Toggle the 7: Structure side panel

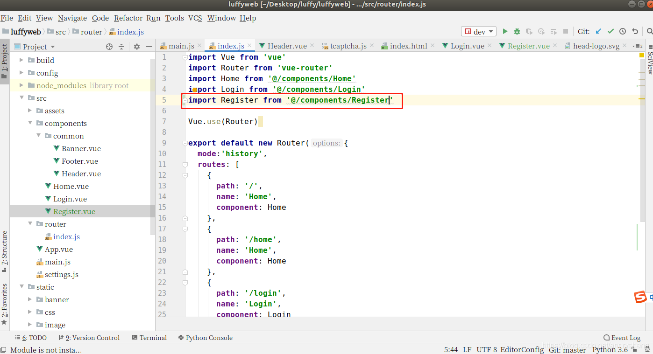coord(5,251)
